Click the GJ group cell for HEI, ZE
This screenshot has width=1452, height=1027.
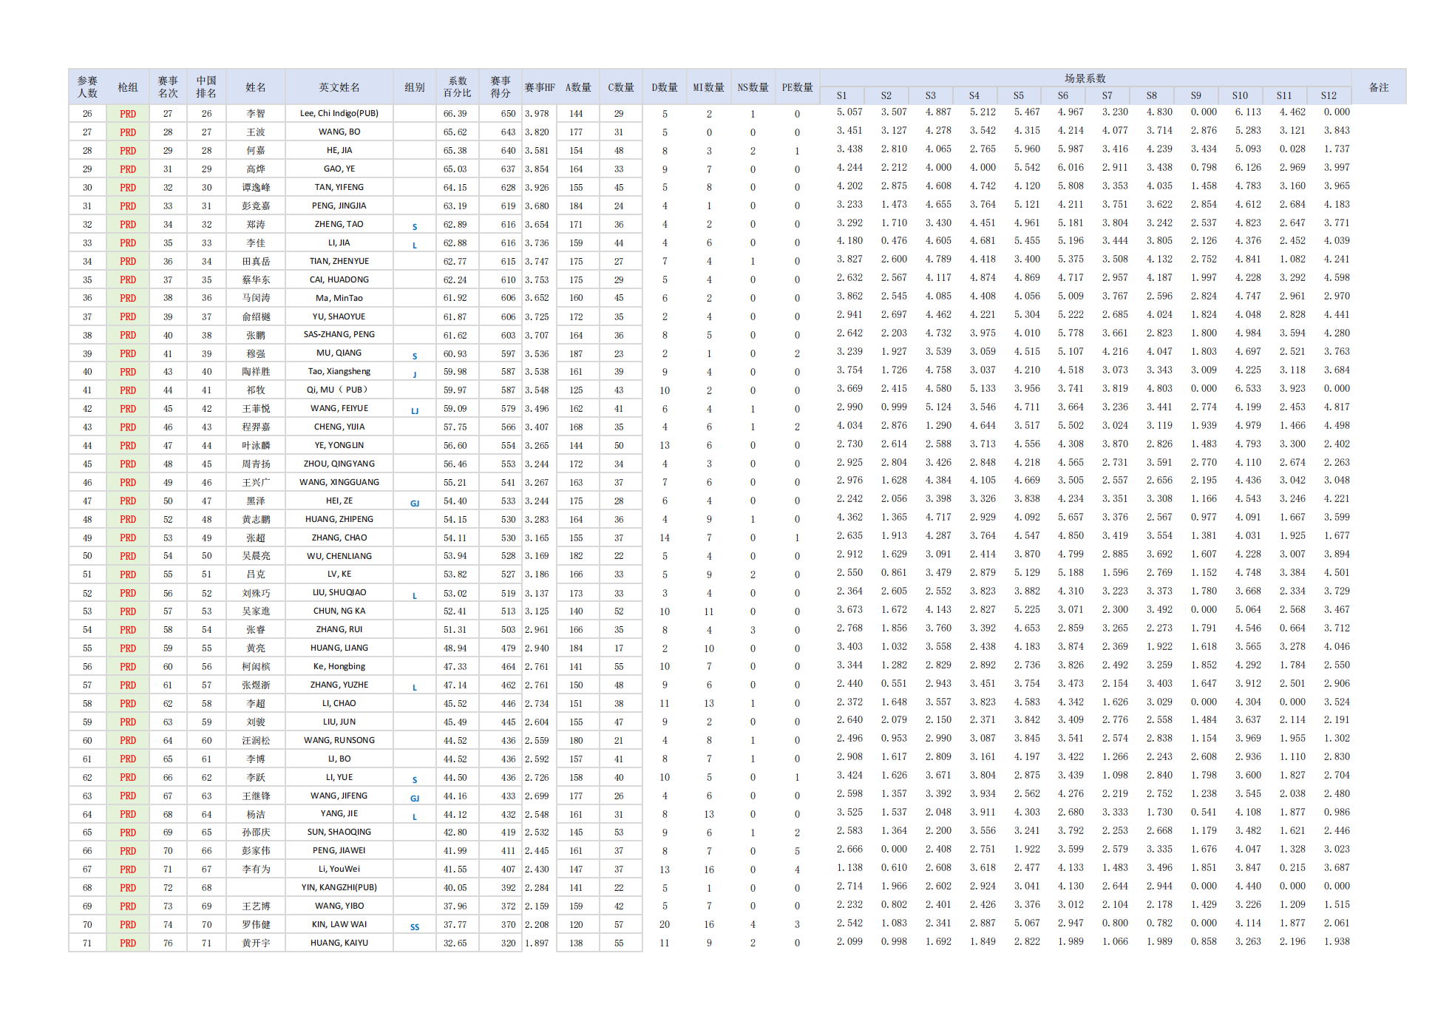tap(415, 502)
